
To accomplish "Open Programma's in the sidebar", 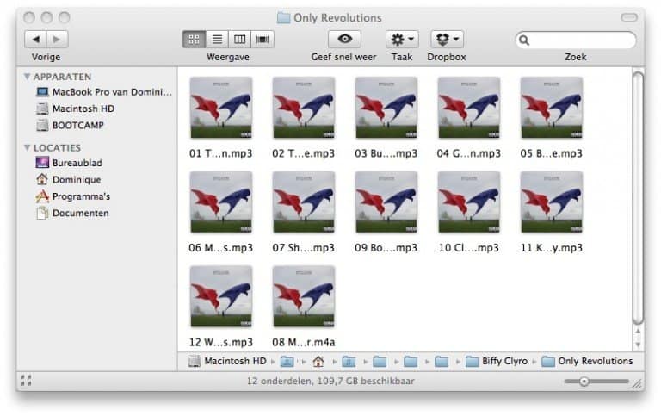I will click(x=73, y=196).
